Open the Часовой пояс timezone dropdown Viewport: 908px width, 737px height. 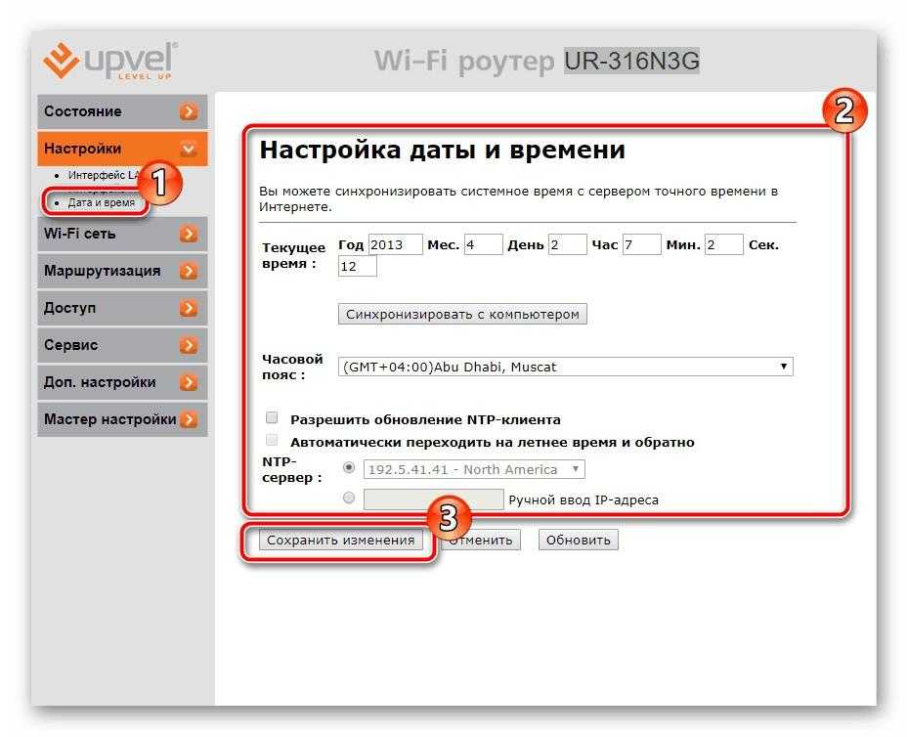tap(565, 368)
